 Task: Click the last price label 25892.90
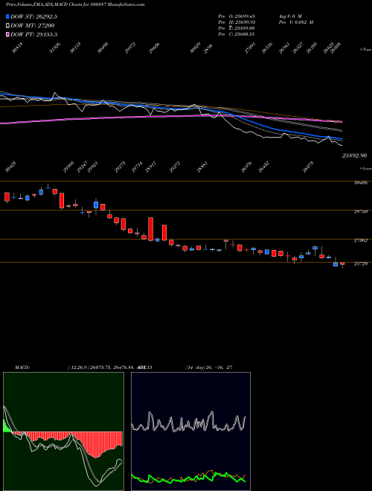354,155
